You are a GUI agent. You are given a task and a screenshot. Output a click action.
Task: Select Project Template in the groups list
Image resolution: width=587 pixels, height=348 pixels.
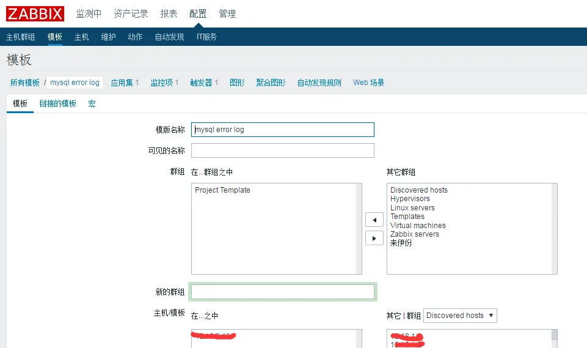222,190
